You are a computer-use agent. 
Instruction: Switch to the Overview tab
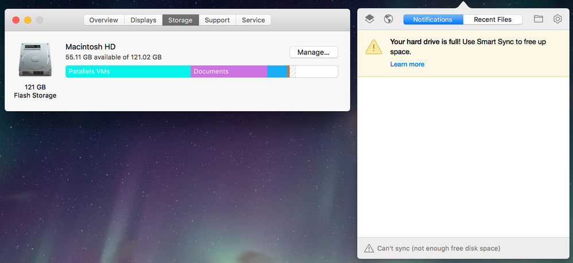(x=104, y=20)
